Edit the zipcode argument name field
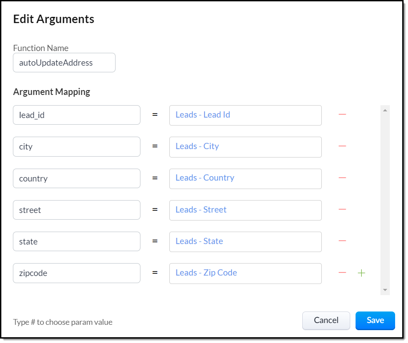The width and height of the screenshot is (408, 343). tap(76, 273)
